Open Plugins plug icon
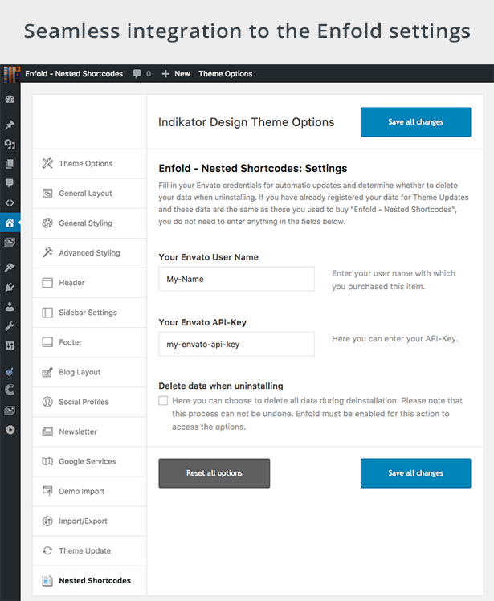Viewport: 494px width, 601px height. pyautogui.click(x=10, y=287)
